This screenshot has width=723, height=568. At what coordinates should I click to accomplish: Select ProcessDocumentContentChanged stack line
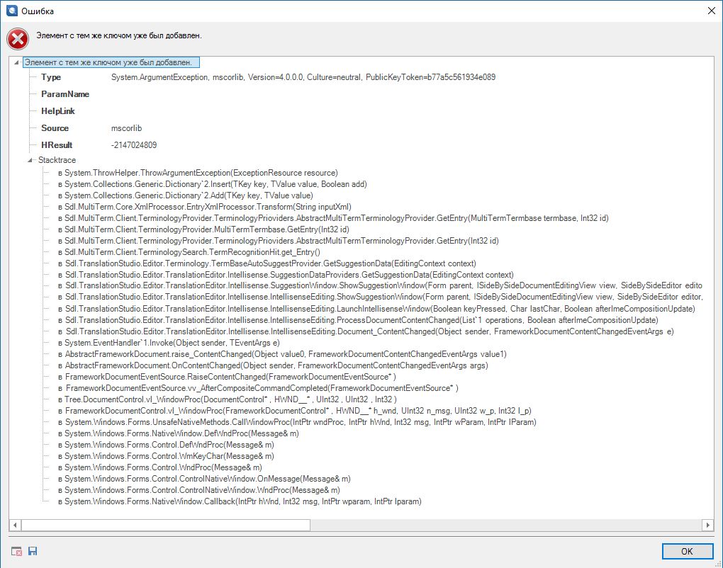pos(358,320)
